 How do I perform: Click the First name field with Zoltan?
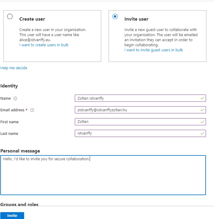tap(137, 122)
